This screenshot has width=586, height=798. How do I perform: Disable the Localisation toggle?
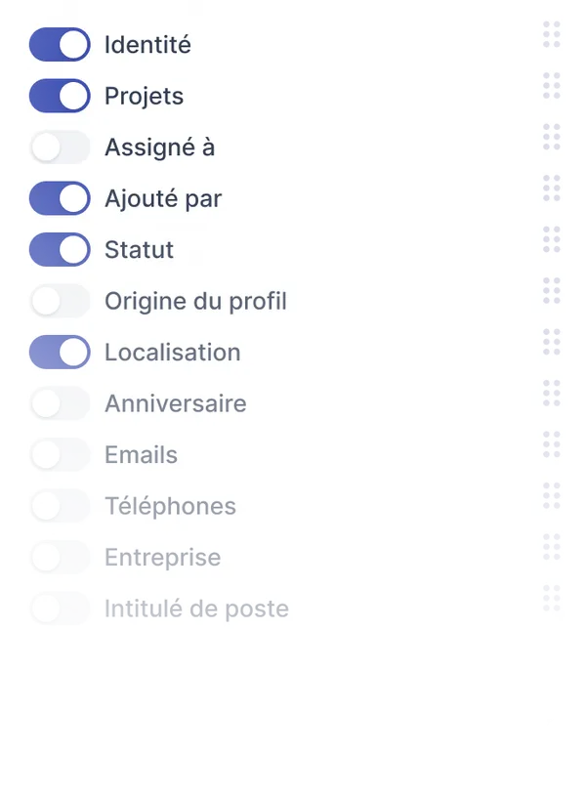coord(60,353)
